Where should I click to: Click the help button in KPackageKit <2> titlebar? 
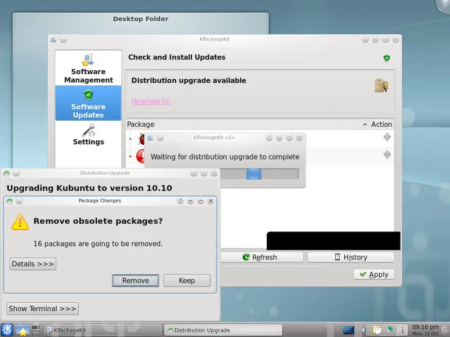269,138
